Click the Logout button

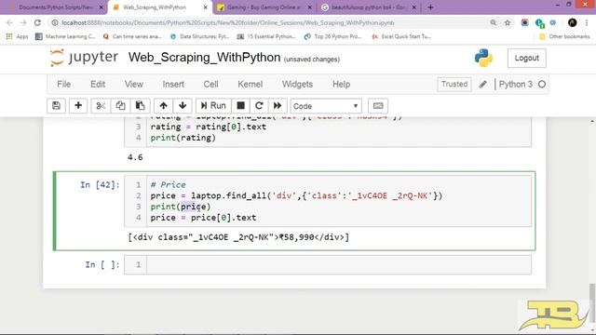point(526,58)
